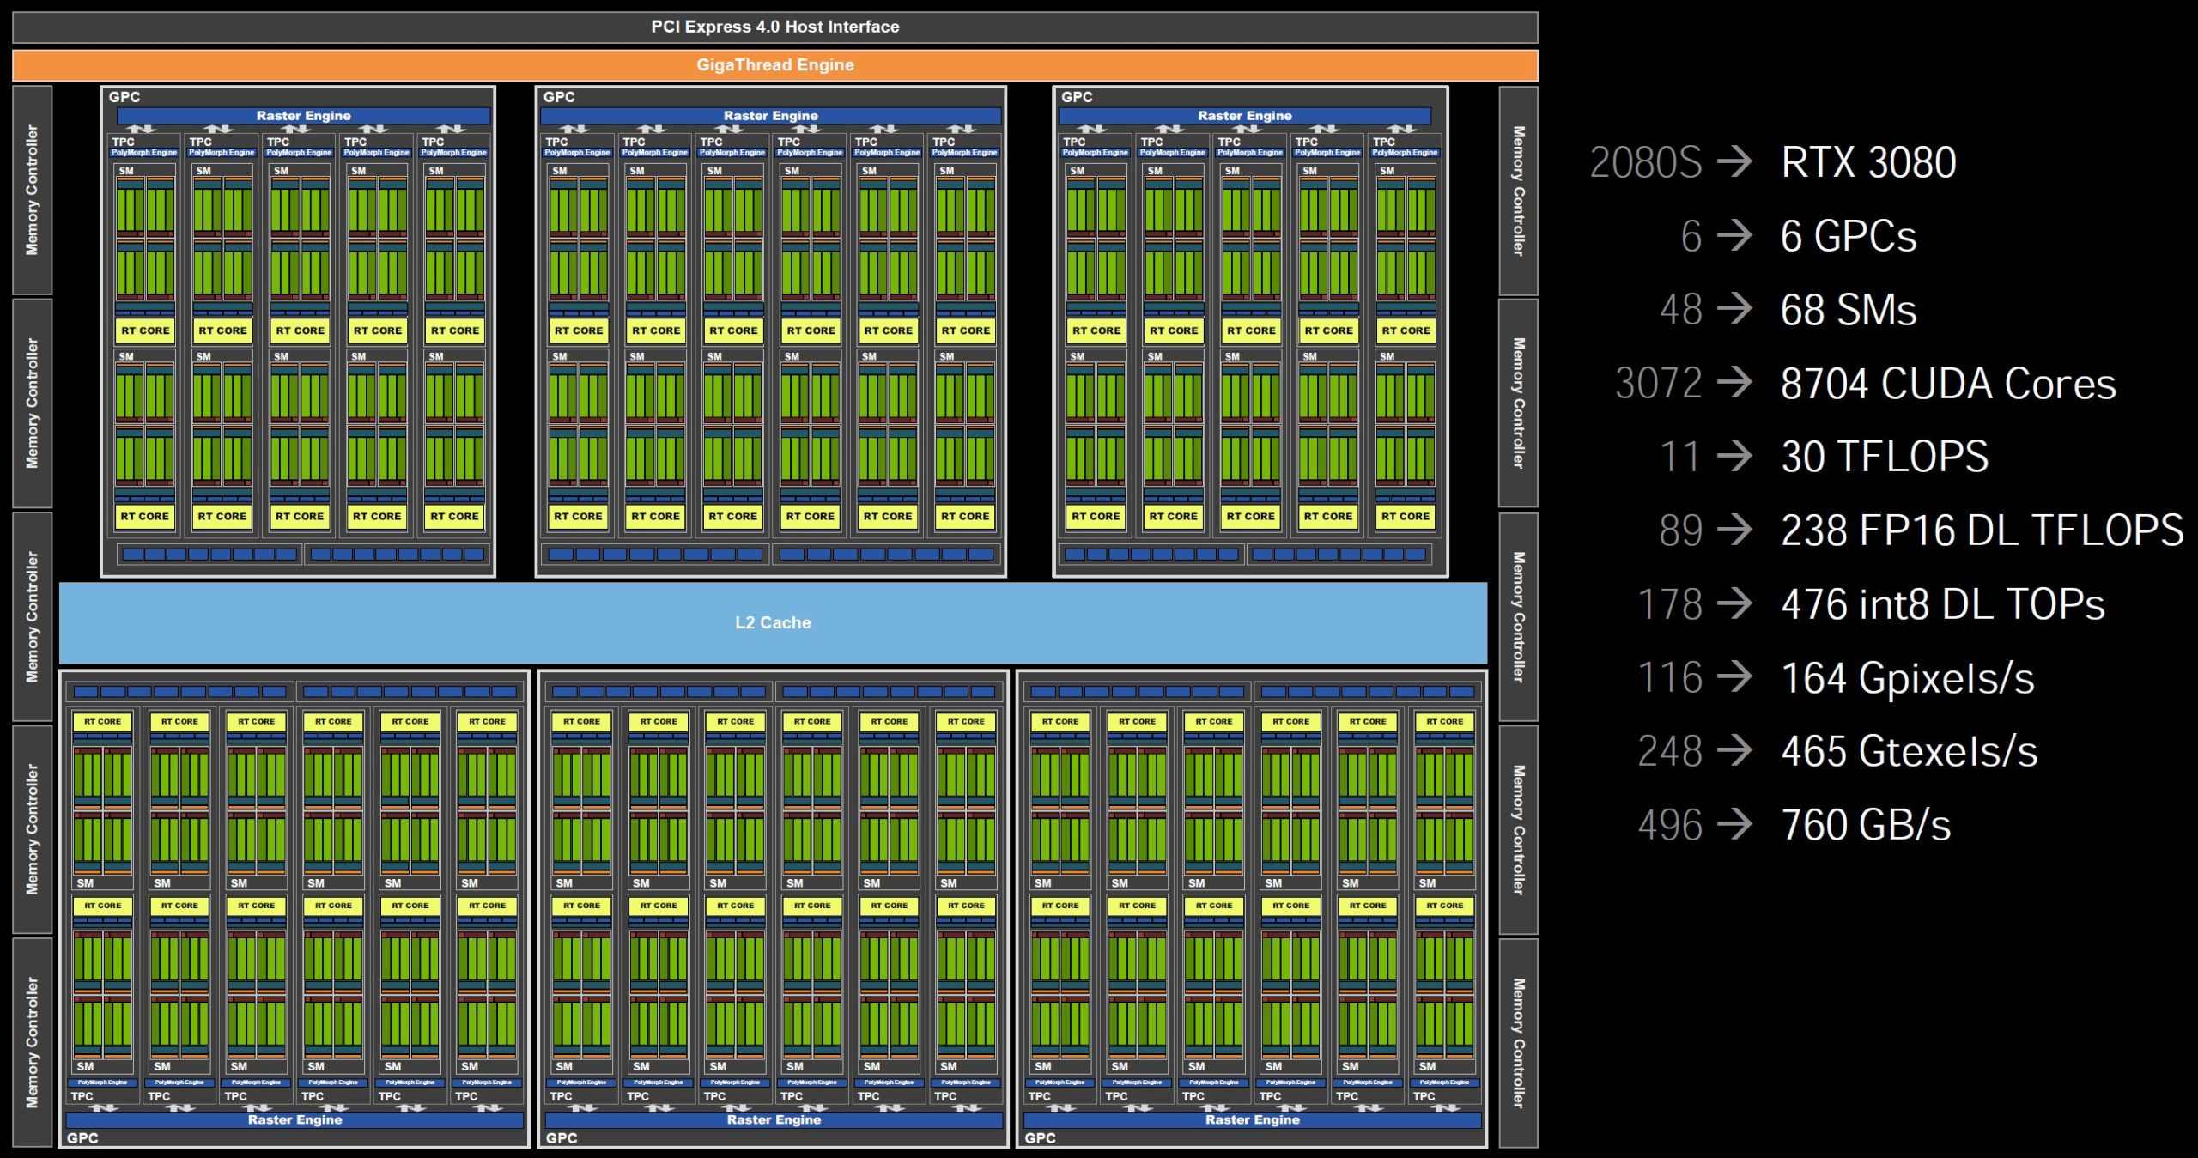Image resolution: width=2198 pixels, height=1158 pixels.
Task: Select the orange GigaThread Engine bar
Action: 774,65
